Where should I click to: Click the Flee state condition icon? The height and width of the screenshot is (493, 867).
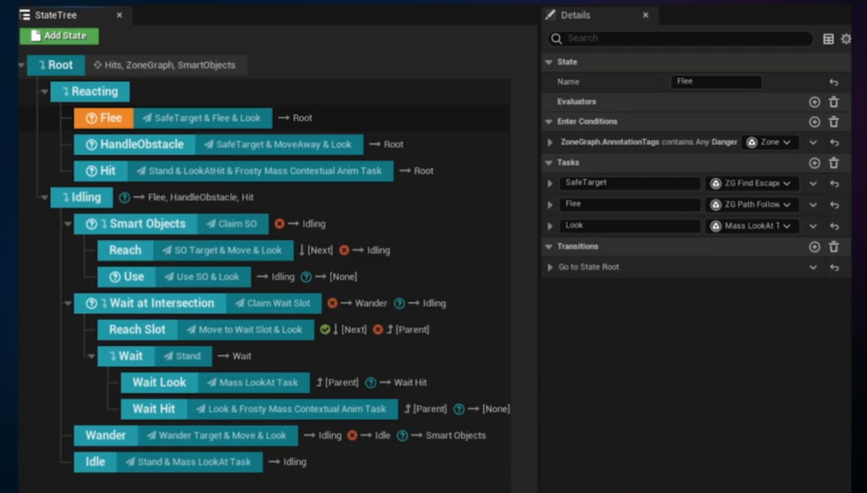click(x=91, y=118)
